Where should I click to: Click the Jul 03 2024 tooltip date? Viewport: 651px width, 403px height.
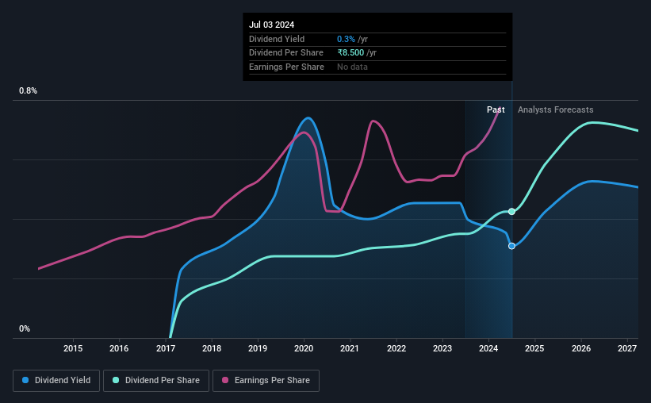[271, 25]
